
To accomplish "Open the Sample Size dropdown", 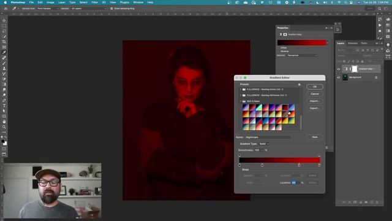I will (x=48, y=9).
